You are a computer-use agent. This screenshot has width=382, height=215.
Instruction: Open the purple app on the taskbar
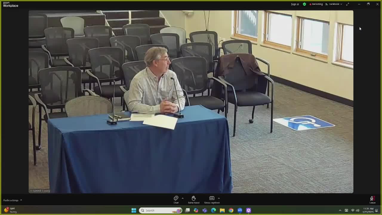(x=248, y=210)
